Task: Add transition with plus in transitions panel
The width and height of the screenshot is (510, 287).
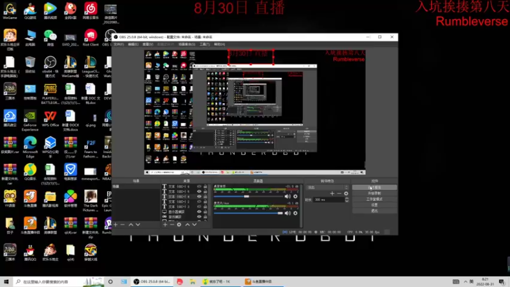Action: click(332, 194)
